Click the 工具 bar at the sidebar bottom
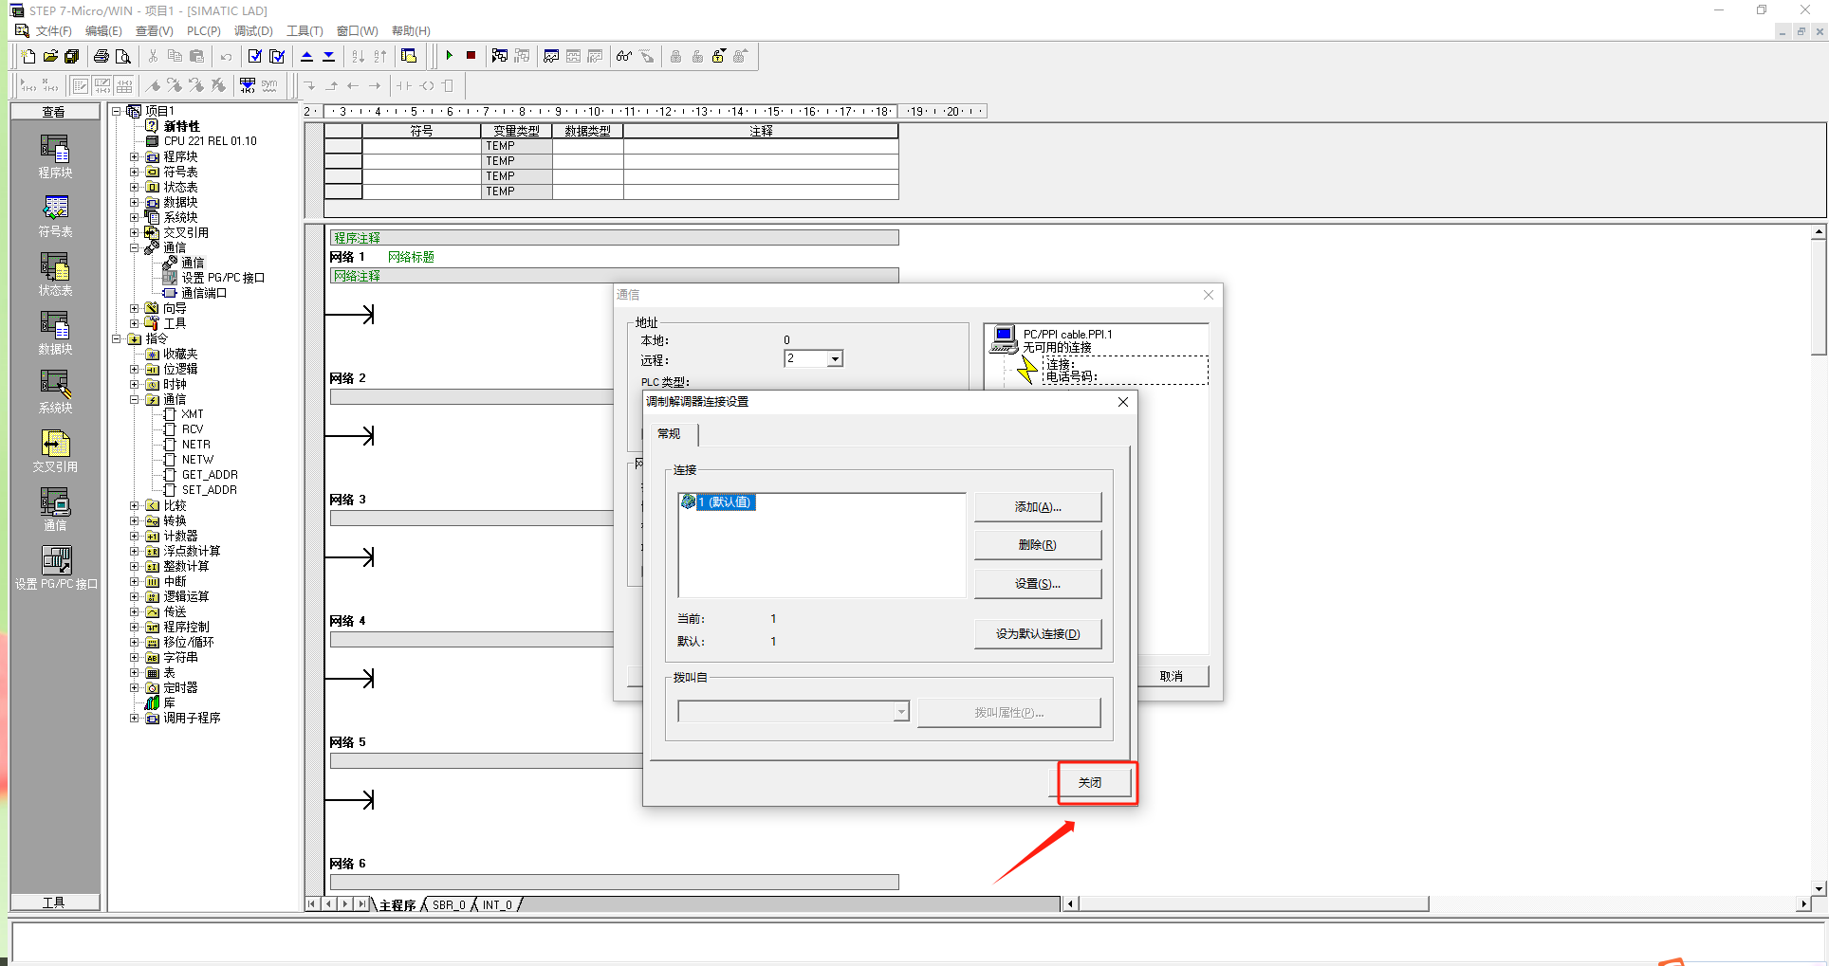 [x=54, y=902]
